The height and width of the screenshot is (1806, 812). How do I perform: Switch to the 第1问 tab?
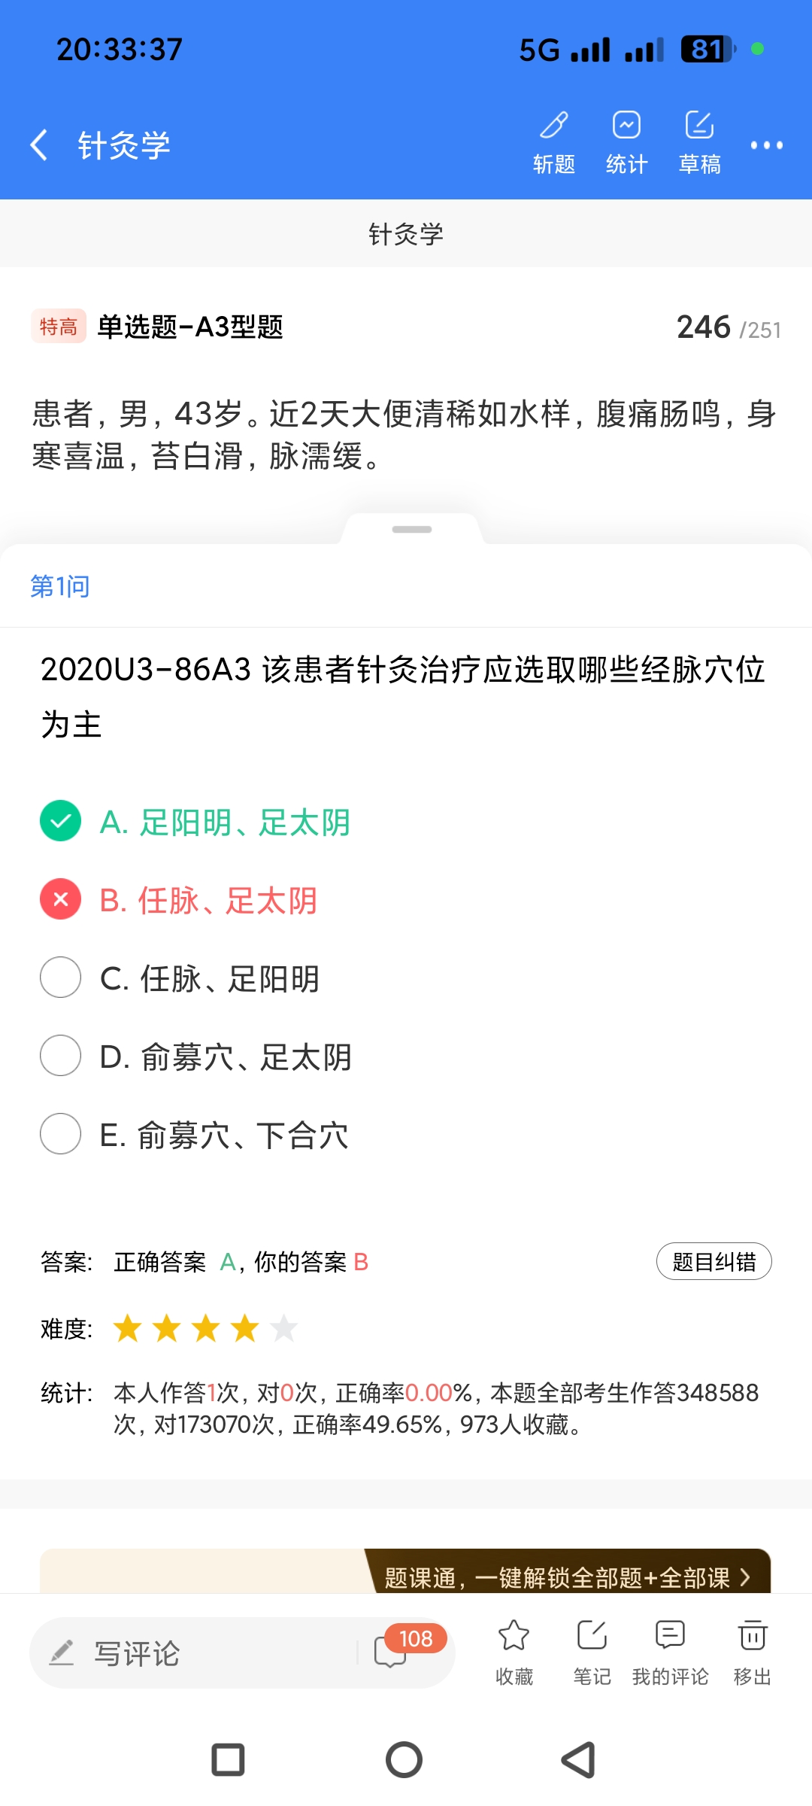pyautogui.click(x=60, y=586)
